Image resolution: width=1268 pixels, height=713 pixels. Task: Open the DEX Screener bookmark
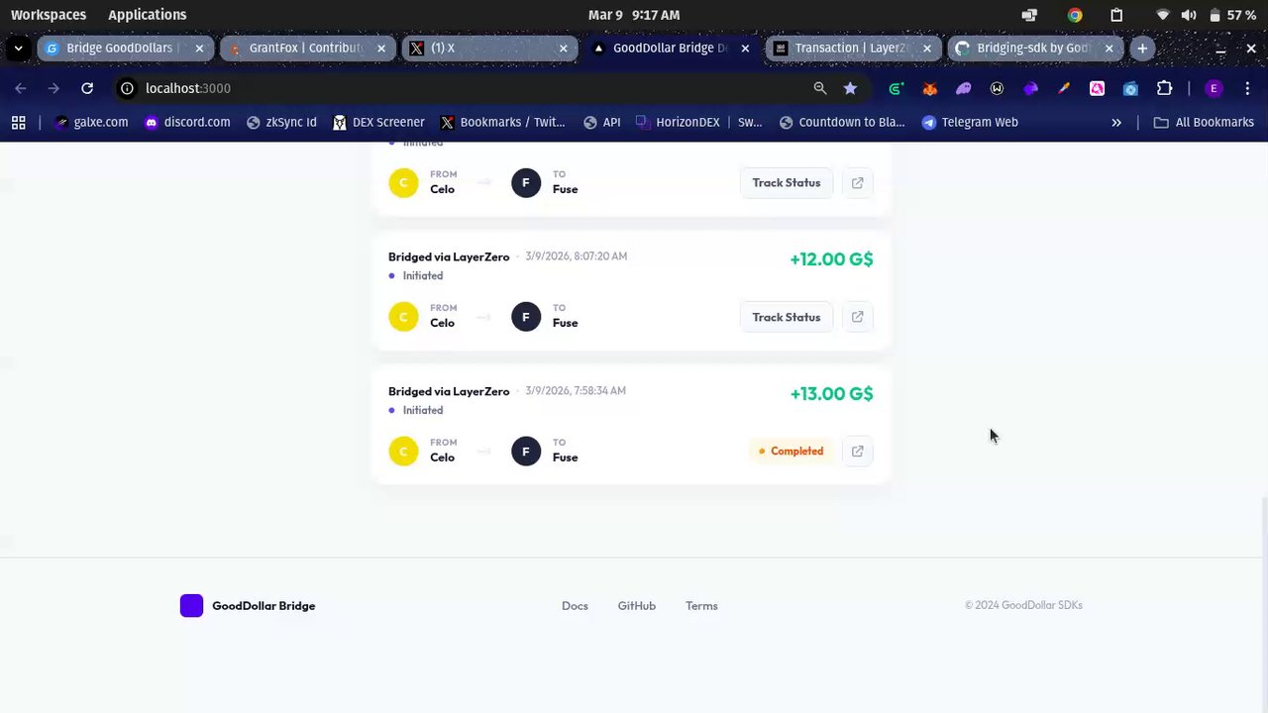click(x=378, y=123)
